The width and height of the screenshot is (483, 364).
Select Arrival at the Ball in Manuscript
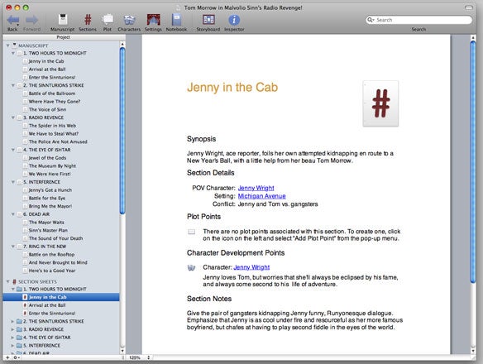pos(47,69)
